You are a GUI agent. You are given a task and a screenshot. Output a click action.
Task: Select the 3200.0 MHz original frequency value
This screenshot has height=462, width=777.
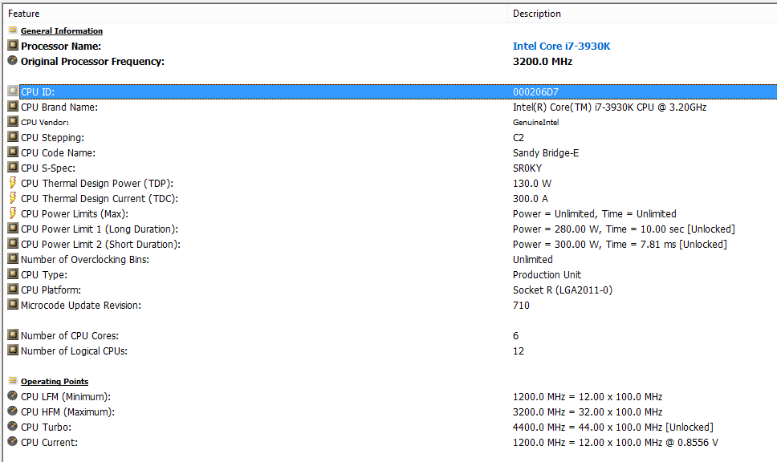point(543,62)
